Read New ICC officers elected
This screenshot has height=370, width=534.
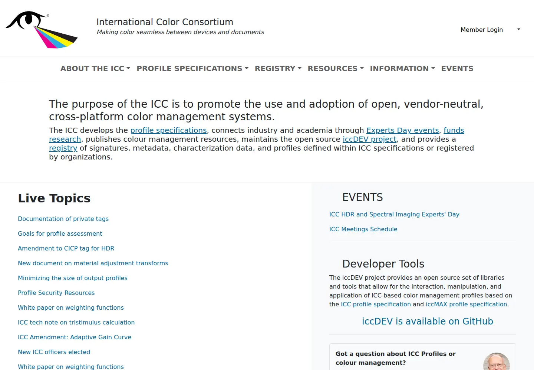tap(54, 352)
